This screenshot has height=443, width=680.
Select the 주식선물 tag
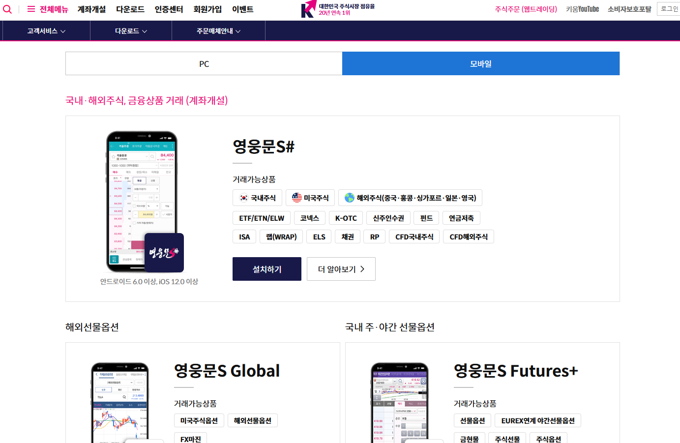tap(507, 439)
